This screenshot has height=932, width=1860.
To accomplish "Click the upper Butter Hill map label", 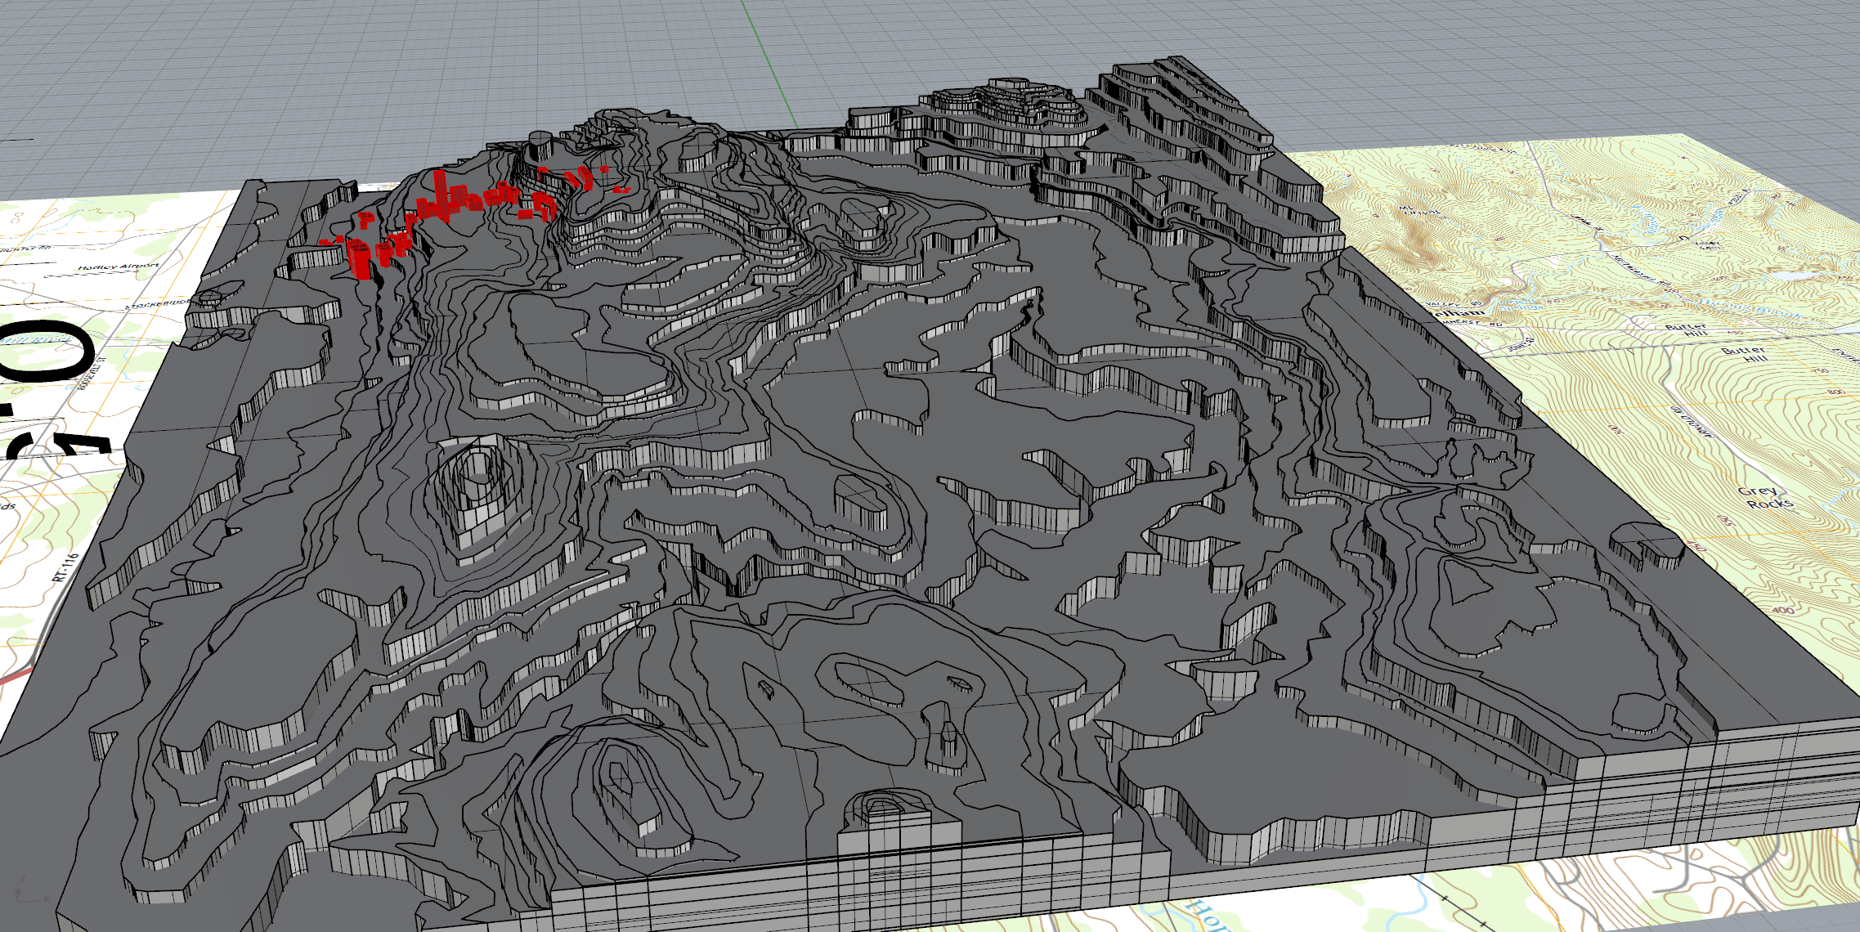I will click(1686, 329).
